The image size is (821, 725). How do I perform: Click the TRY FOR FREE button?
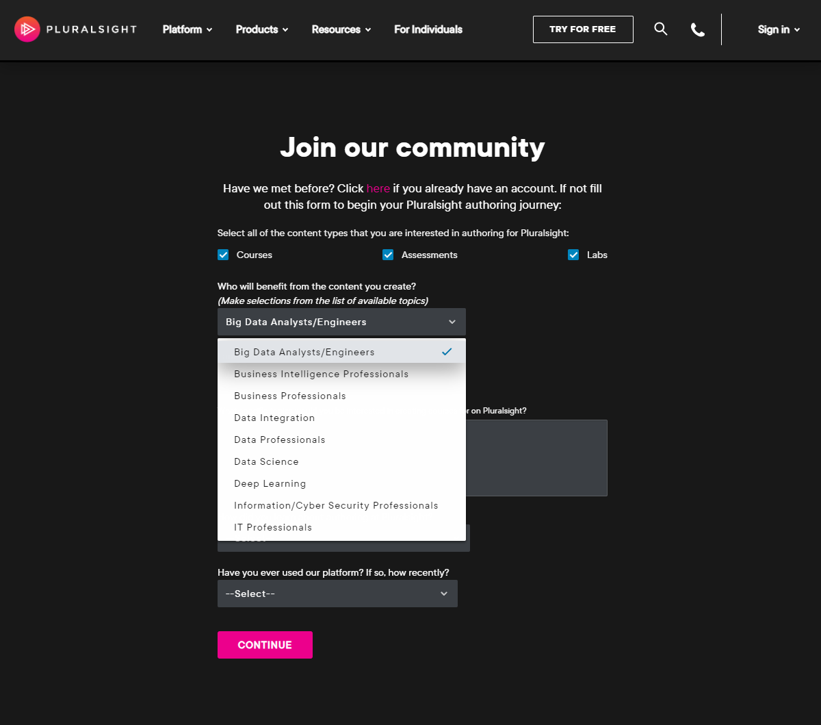pos(583,29)
